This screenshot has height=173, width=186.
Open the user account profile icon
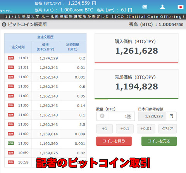click(162, 7)
